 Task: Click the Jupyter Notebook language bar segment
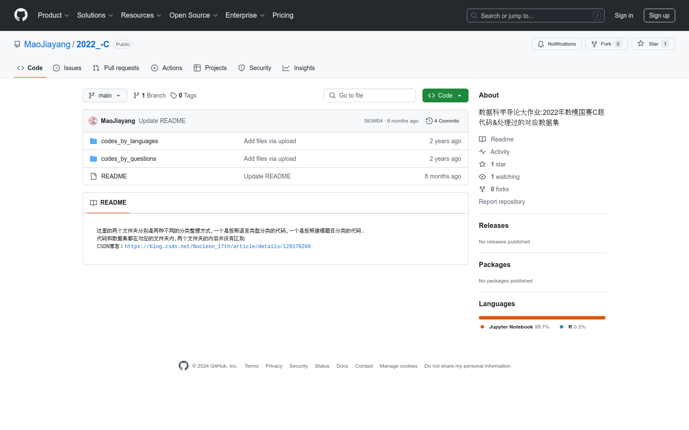pos(542,318)
